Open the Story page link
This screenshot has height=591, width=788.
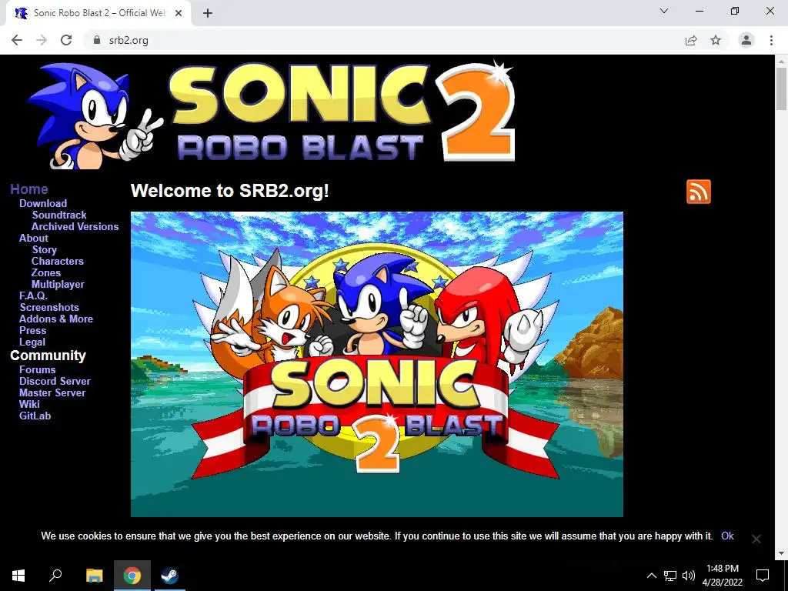coord(44,250)
